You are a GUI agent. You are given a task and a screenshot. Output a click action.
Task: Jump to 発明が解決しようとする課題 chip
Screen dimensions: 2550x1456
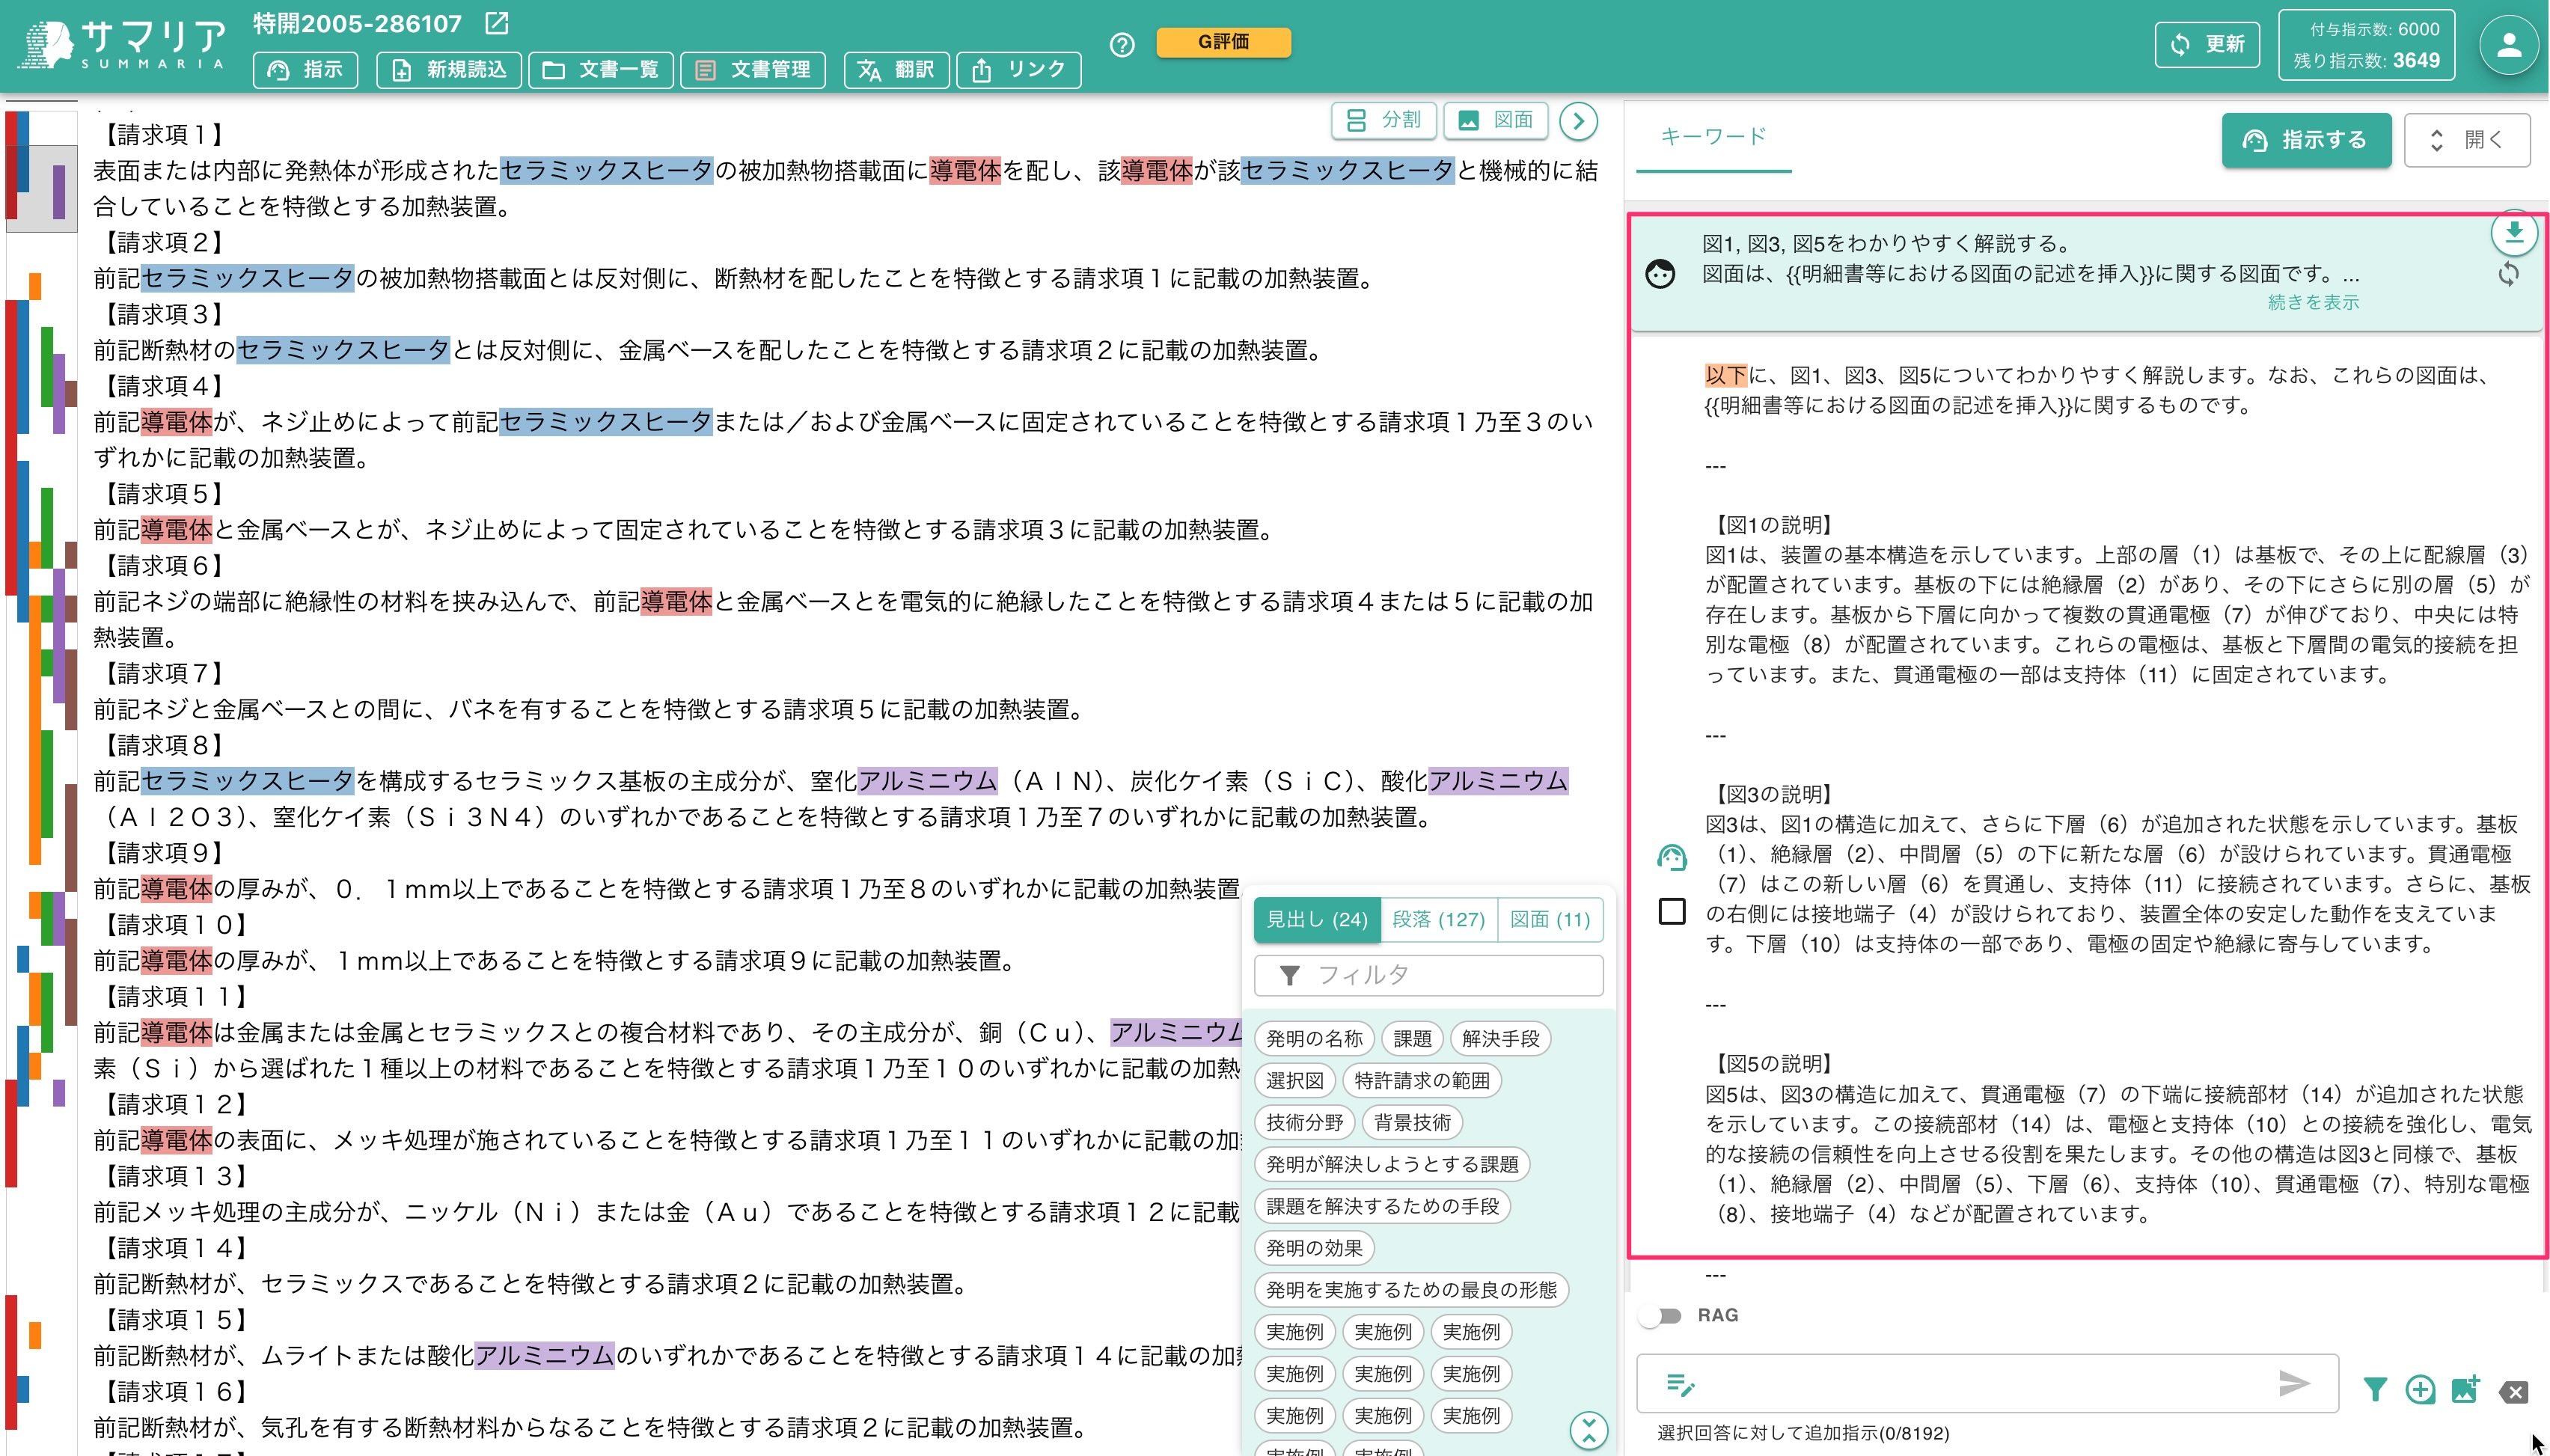pyautogui.click(x=1392, y=1165)
